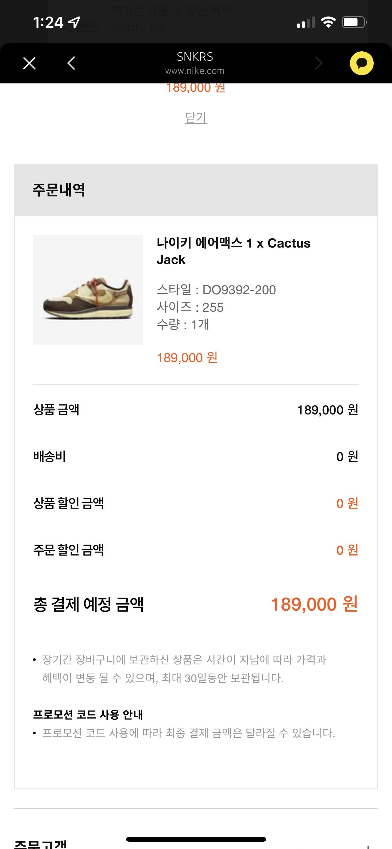Tap the cellular signal bars icon

coord(305,23)
